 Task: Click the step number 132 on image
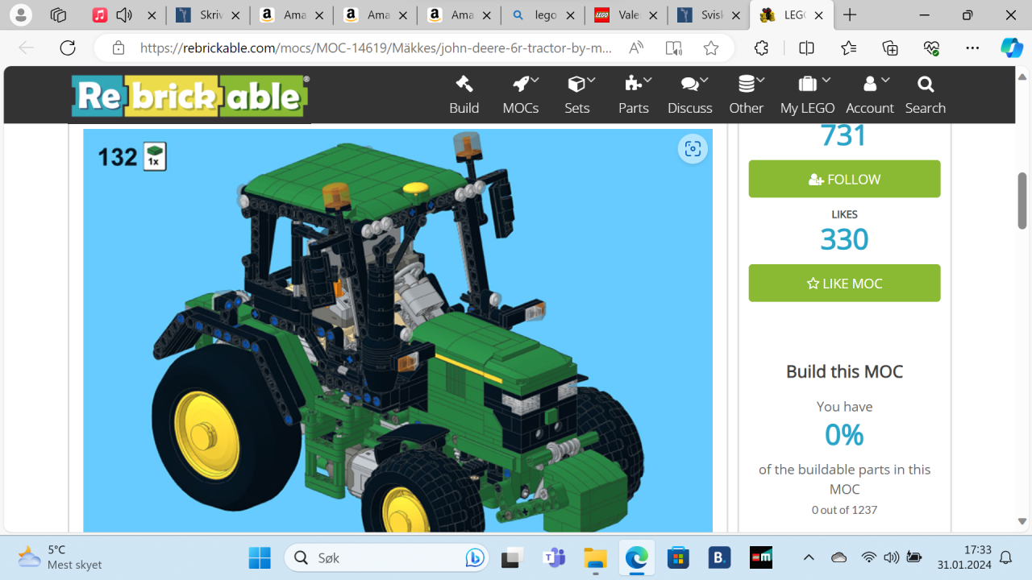tap(117, 156)
